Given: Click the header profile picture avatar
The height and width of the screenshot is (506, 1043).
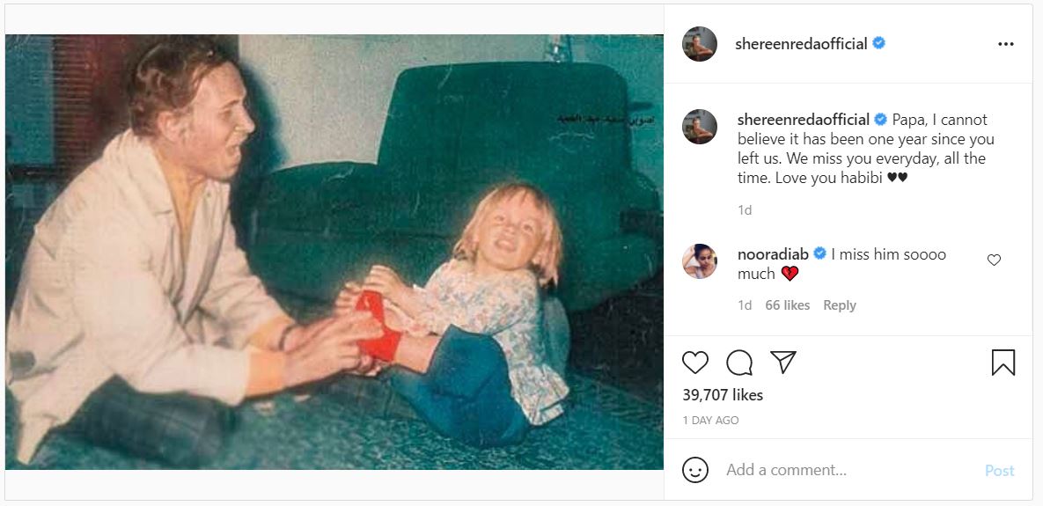Looking at the screenshot, I should click(700, 44).
